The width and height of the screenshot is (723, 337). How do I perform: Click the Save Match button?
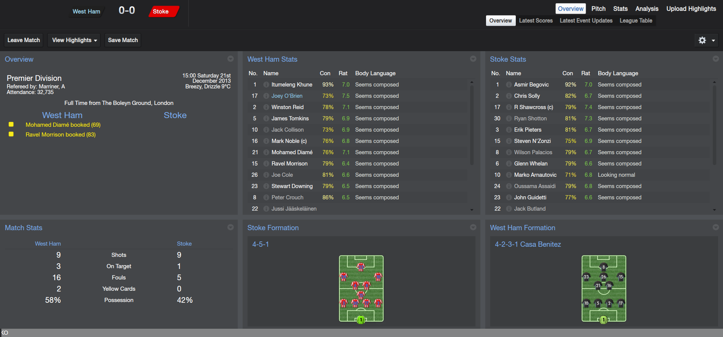[x=123, y=40]
